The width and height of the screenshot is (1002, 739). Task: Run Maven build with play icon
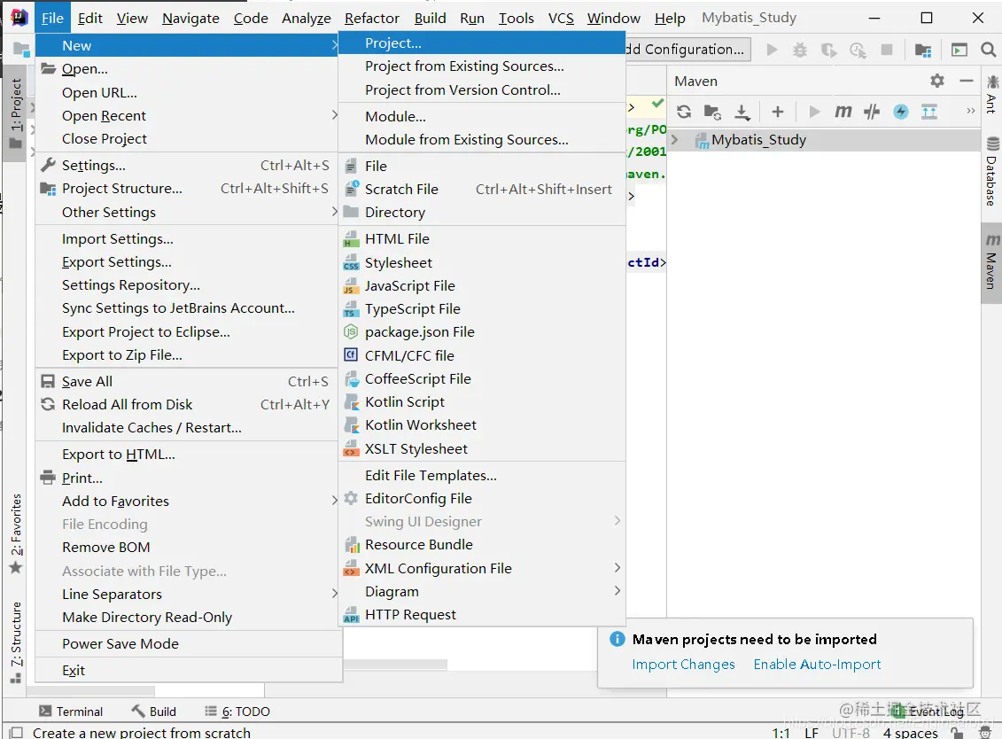pos(814,112)
